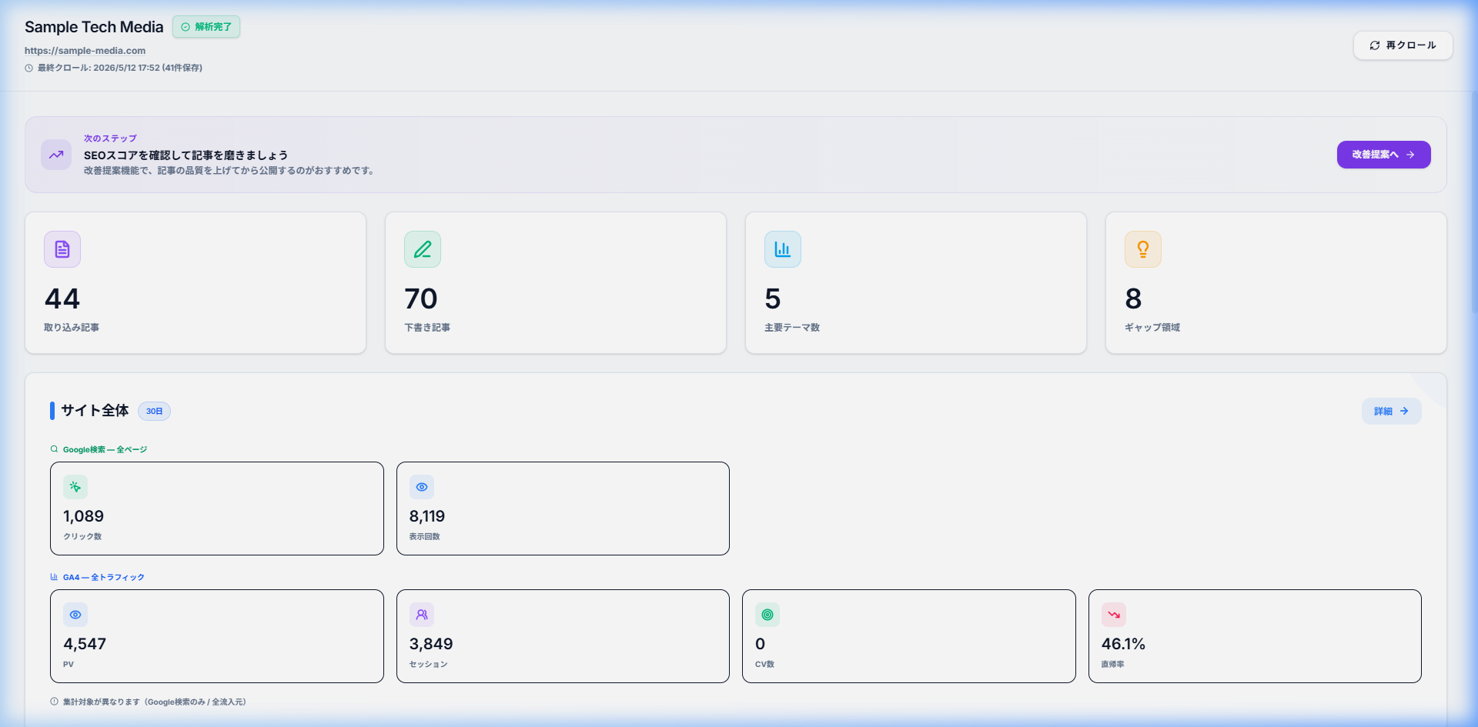
Task: Click the cursor click icon in クリック数 card
Action: (75, 487)
